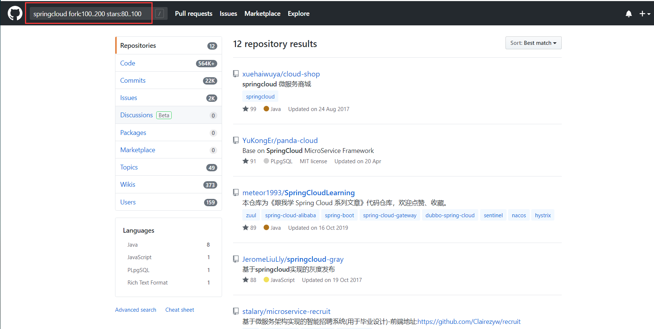Viewport: 654px width, 329px height.
Task: Select the Wikis results category
Action: (x=128, y=185)
